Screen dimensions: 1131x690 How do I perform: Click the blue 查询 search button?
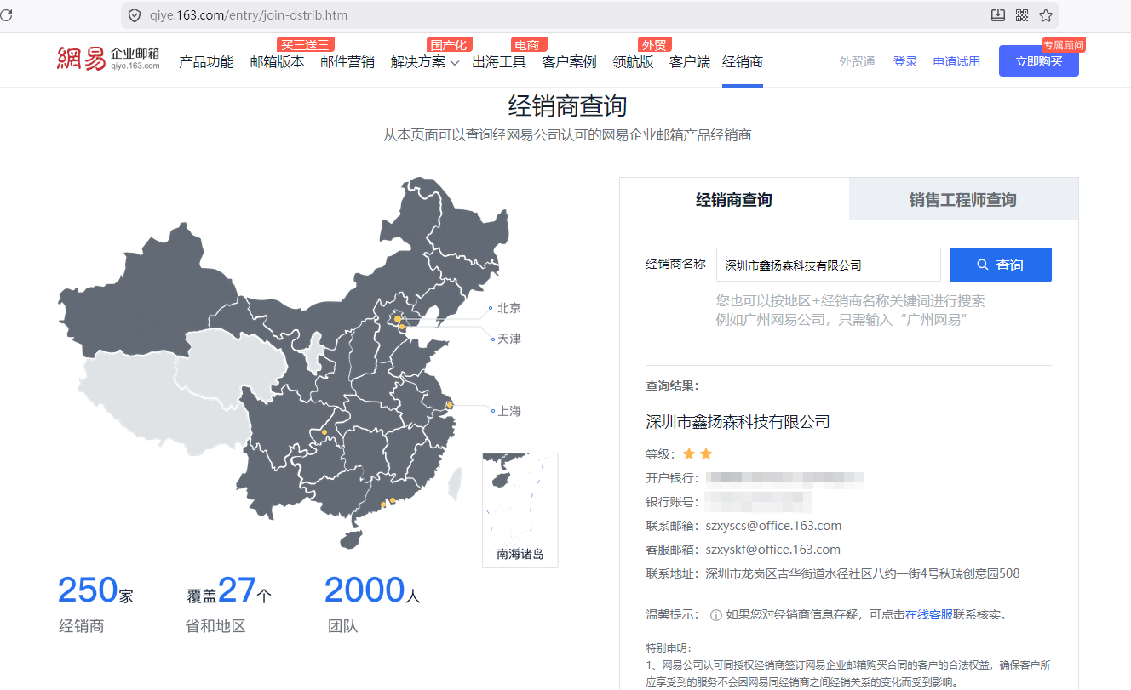pos(1001,265)
